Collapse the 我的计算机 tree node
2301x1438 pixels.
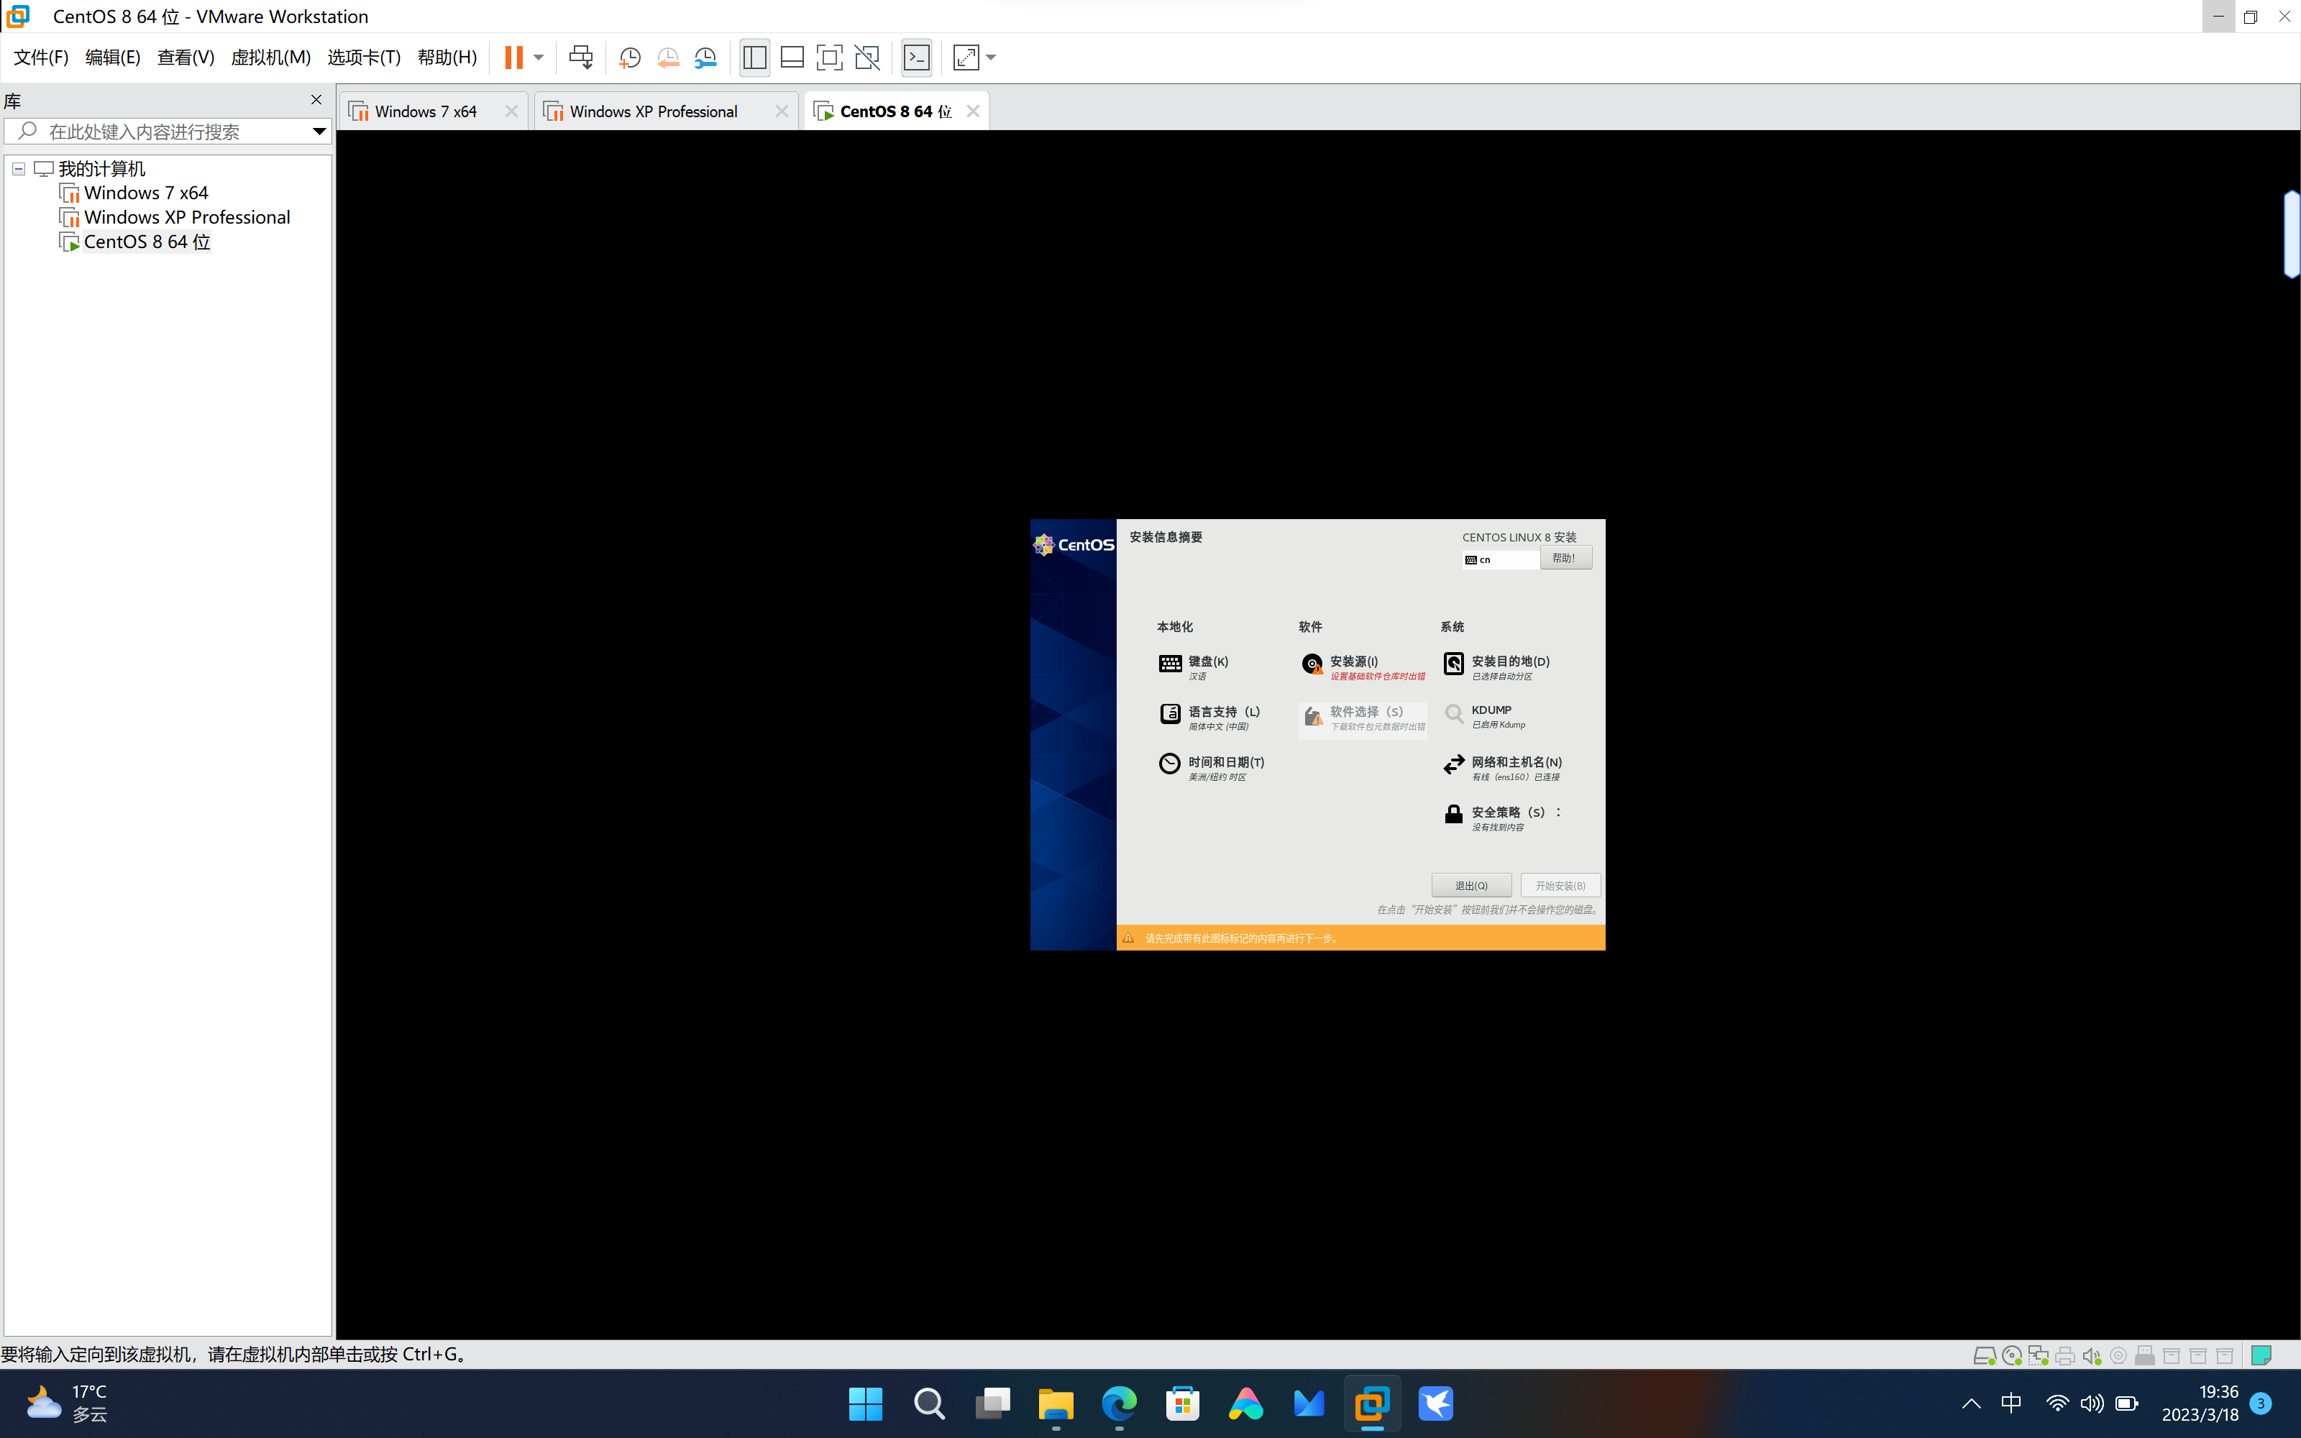pyautogui.click(x=18, y=168)
